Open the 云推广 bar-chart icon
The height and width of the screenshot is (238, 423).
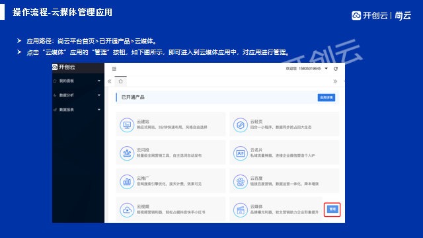click(127, 182)
